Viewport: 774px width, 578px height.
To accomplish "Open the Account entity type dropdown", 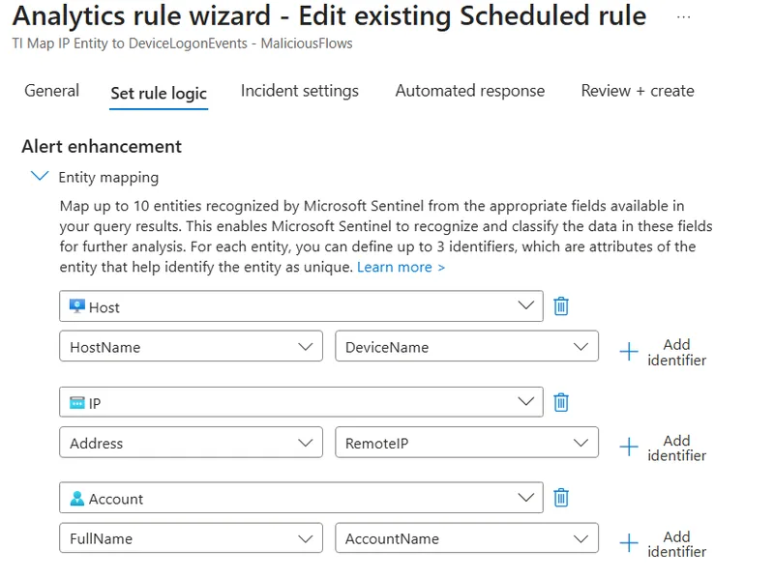I will (x=301, y=498).
